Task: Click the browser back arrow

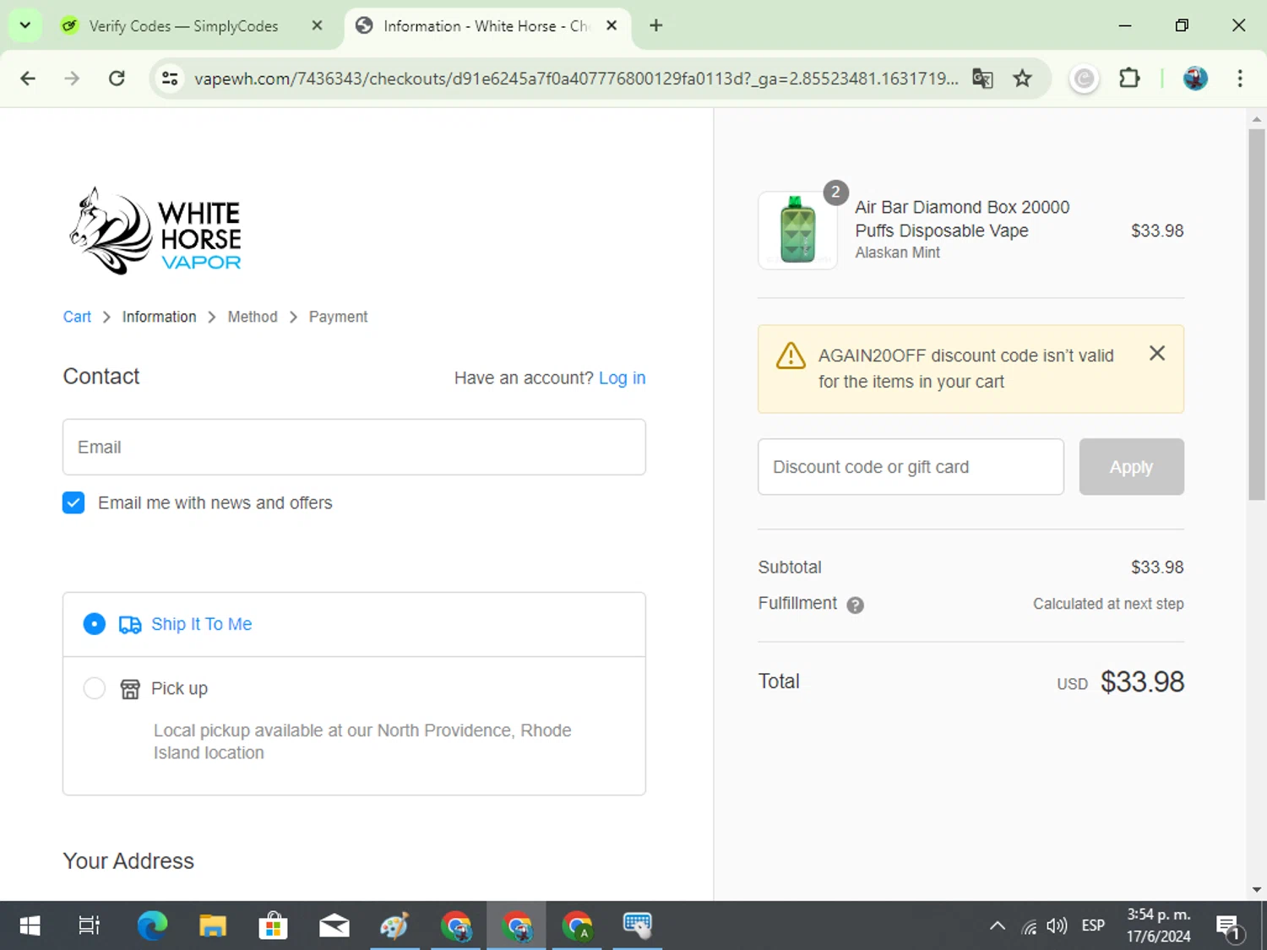Action: (x=28, y=79)
